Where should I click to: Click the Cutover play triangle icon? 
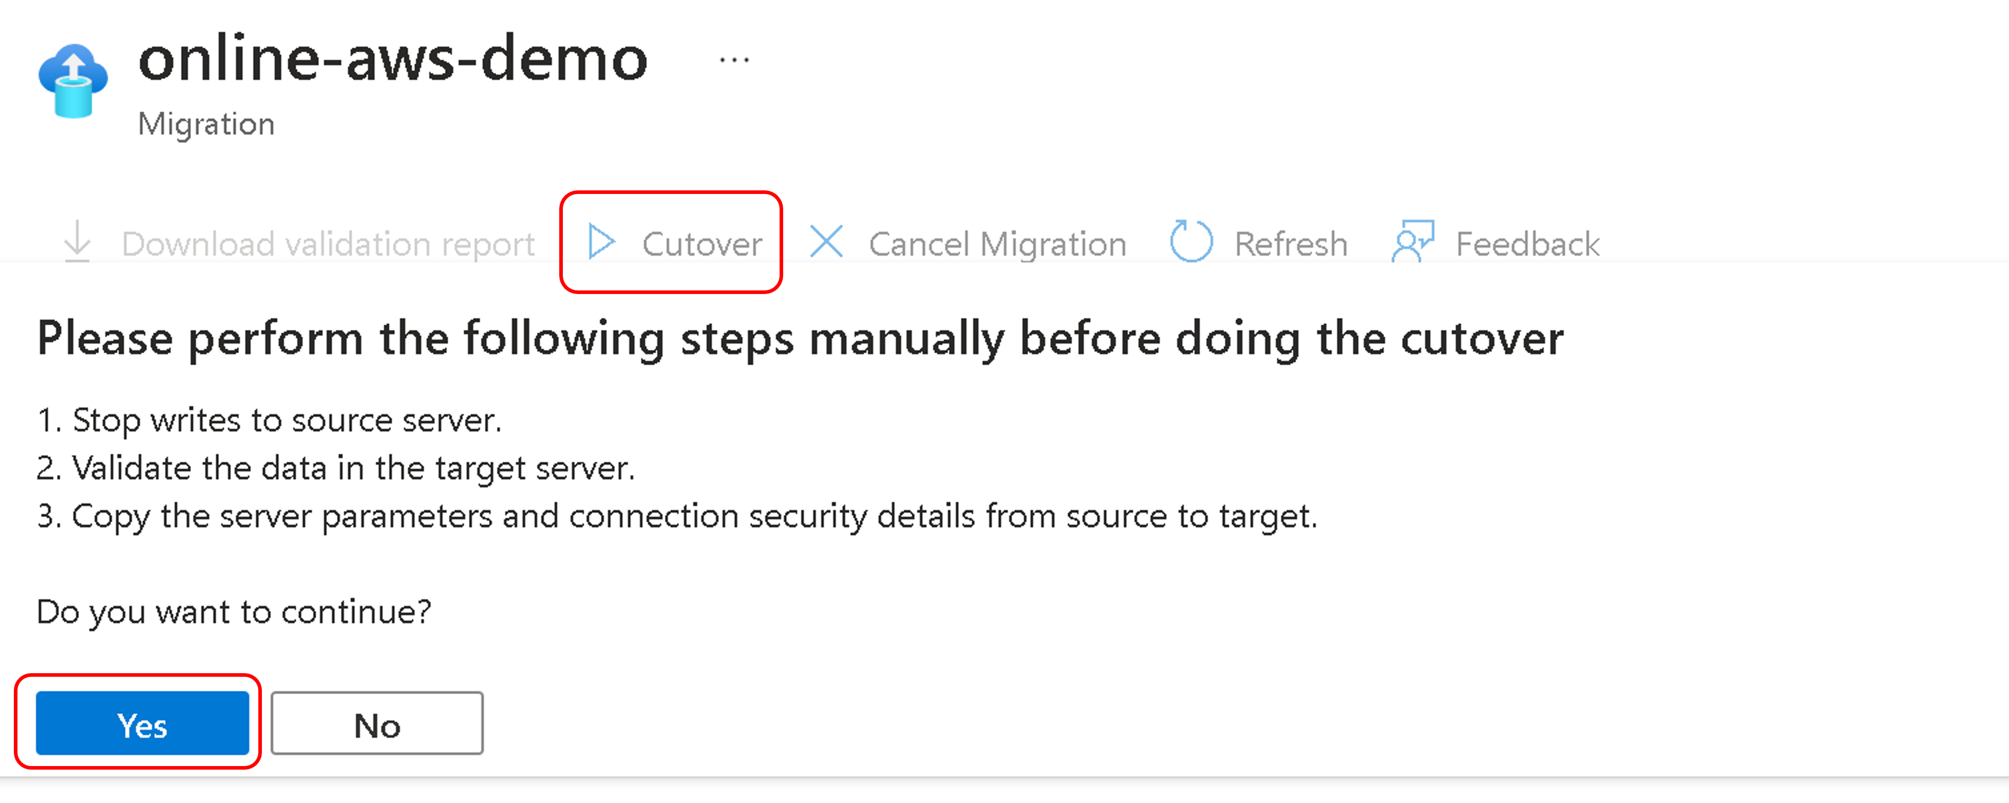pyautogui.click(x=601, y=242)
